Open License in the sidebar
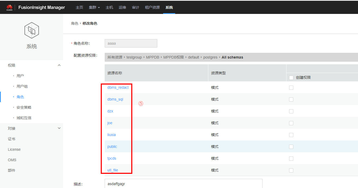 (x=14, y=149)
